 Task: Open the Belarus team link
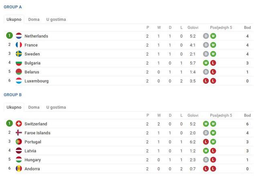click(32, 72)
